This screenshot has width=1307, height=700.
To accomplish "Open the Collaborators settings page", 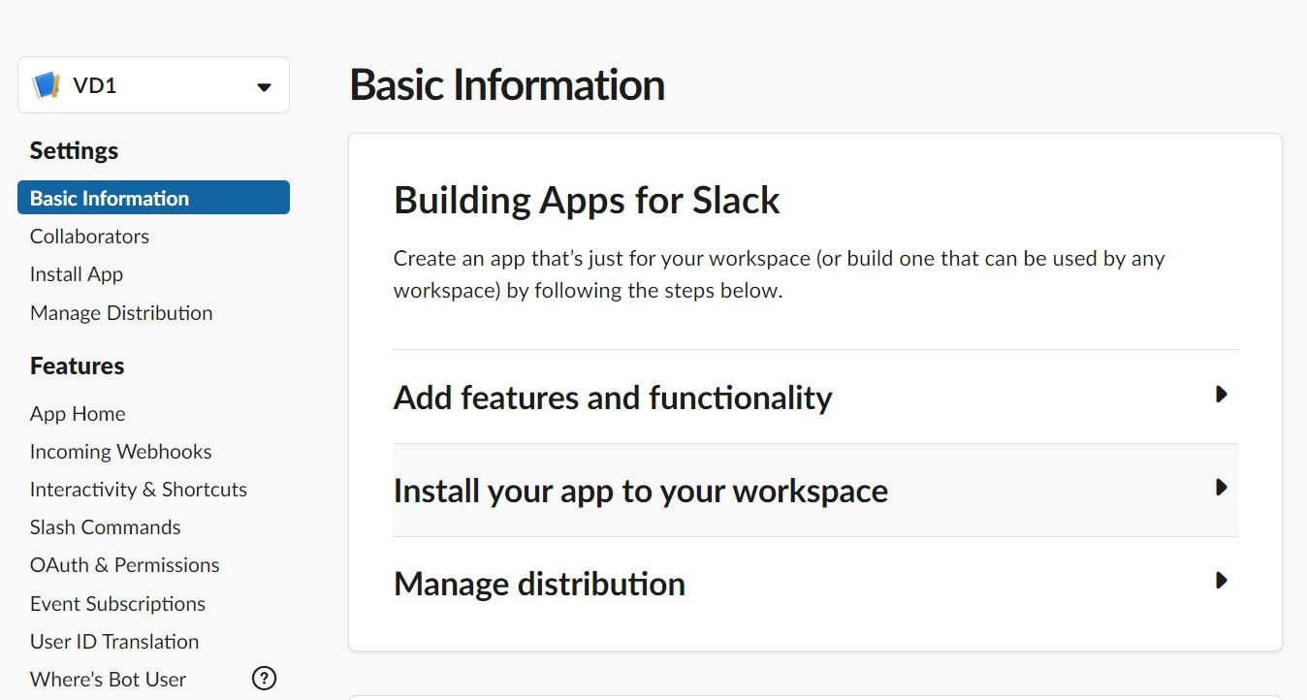I will coord(89,237).
